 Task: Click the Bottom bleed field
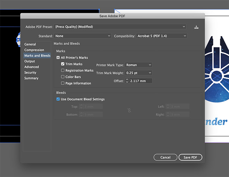click(93, 115)
